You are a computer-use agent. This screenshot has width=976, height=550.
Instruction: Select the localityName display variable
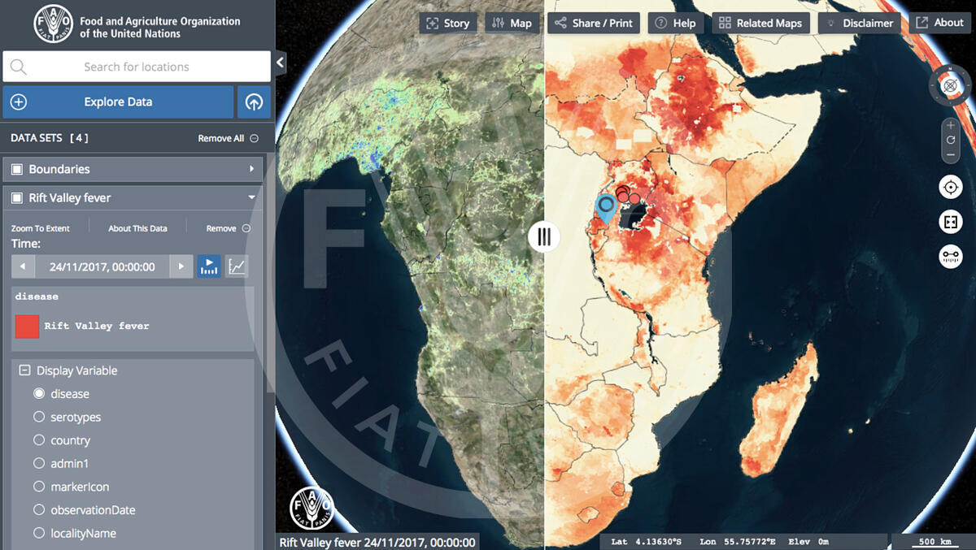point(39,533)
